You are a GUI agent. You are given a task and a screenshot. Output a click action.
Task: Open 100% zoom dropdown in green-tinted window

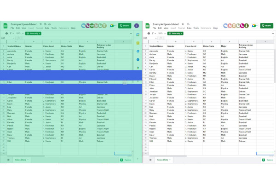pyautogui.click(x=20, y=33)
